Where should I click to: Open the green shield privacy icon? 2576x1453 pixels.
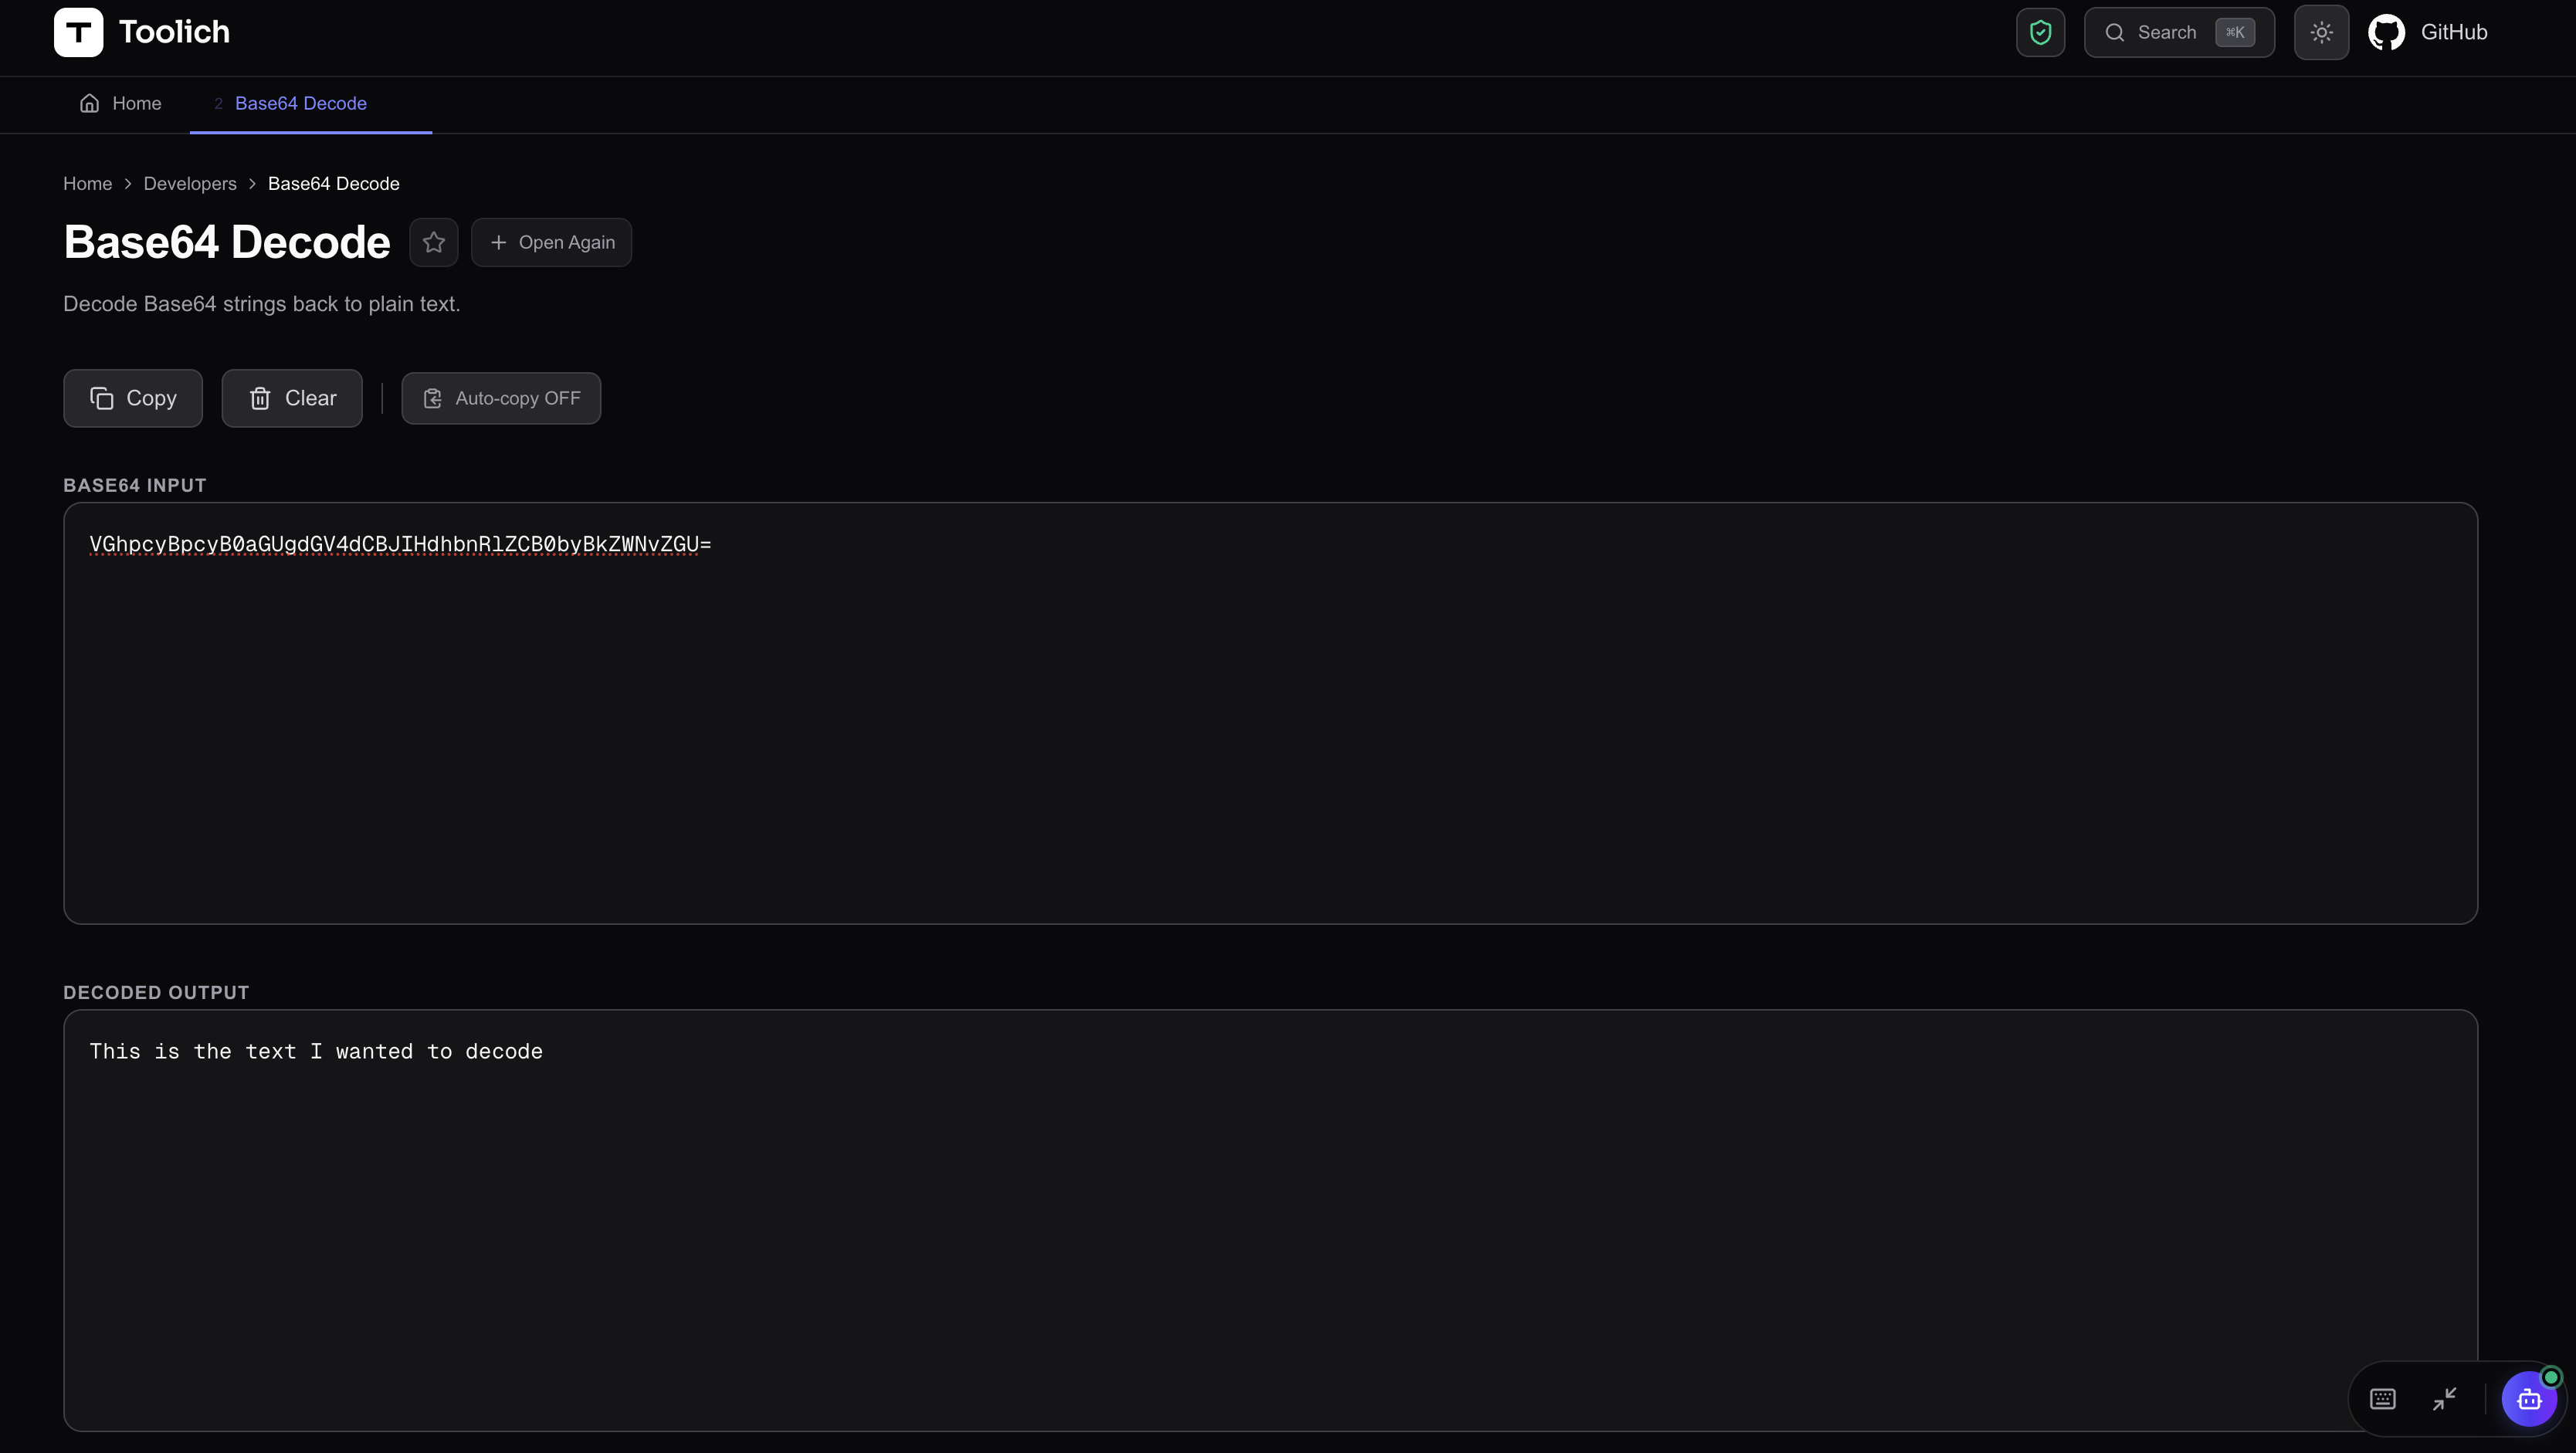tap(2040, 32)
